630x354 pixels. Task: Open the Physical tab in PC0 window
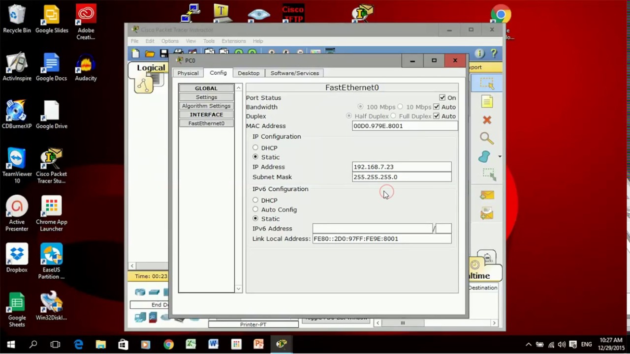click(x=188, y=73)
